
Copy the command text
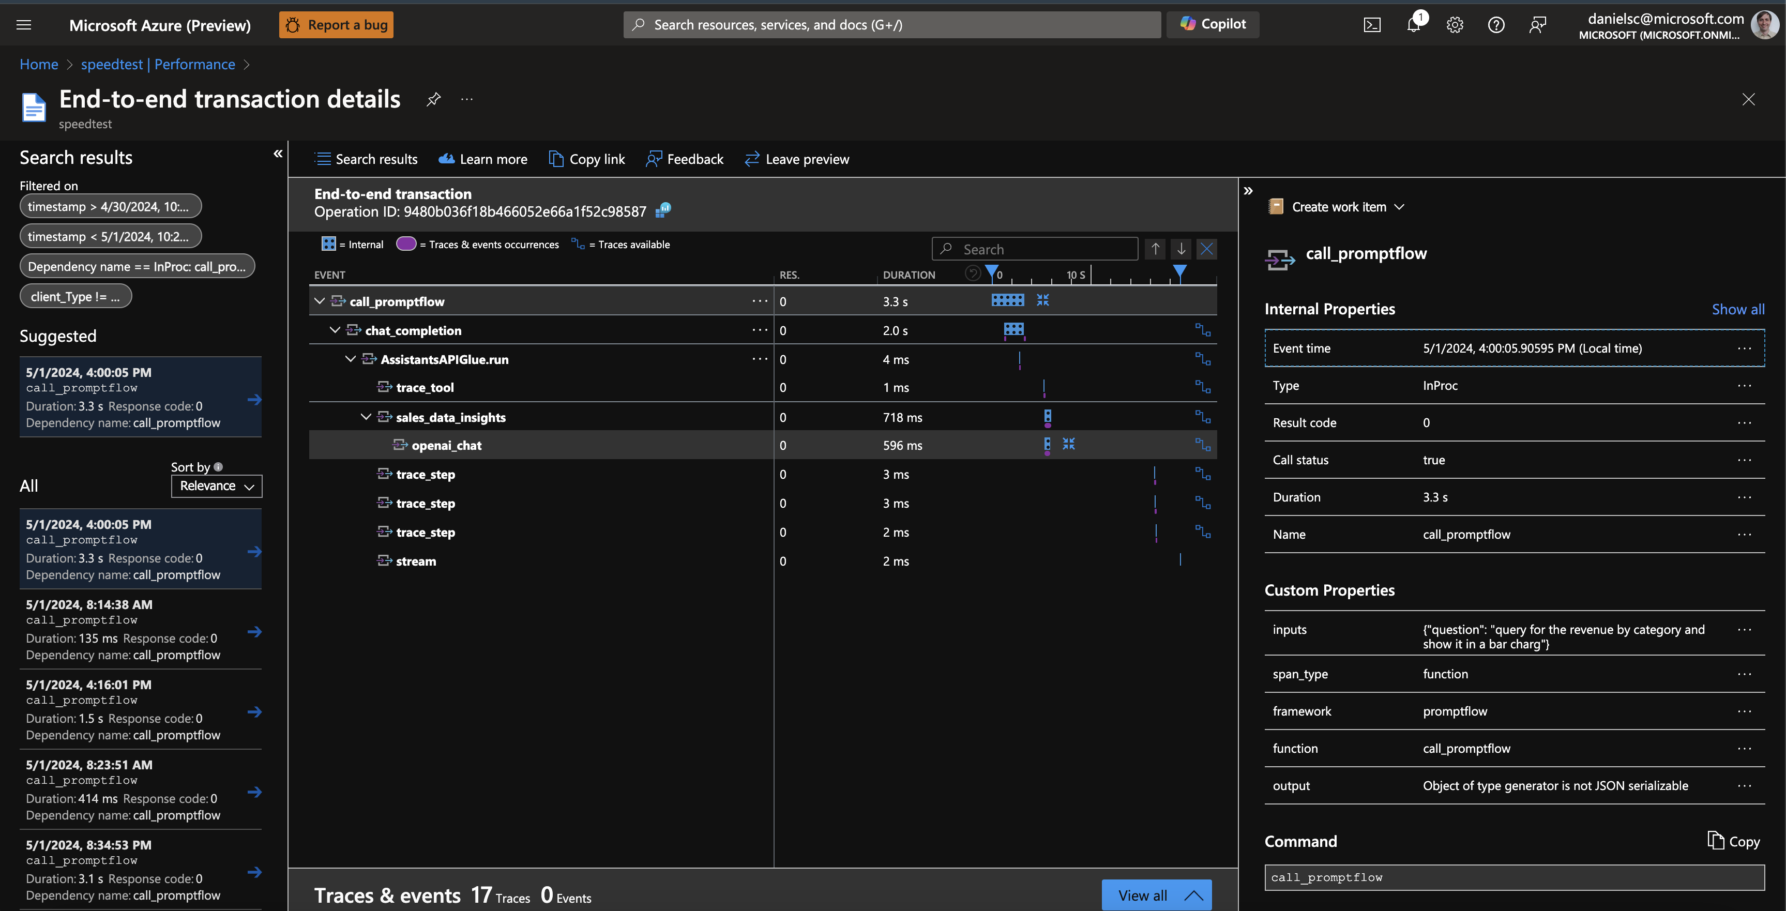[x=1733, y=841]
